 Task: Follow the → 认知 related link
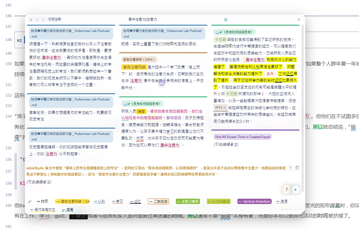(x=99, y=201)
